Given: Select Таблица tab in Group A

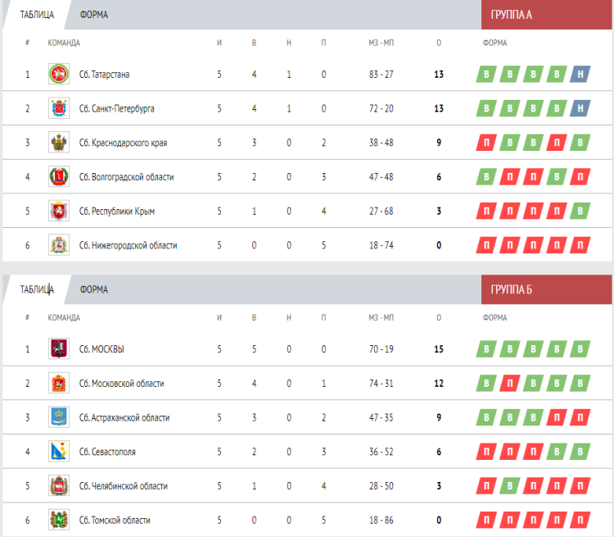Looking at the screenshot, I should click(x=37, y=15).
